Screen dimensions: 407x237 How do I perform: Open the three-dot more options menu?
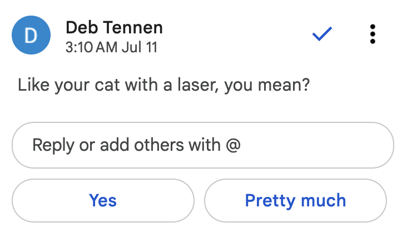373,34
